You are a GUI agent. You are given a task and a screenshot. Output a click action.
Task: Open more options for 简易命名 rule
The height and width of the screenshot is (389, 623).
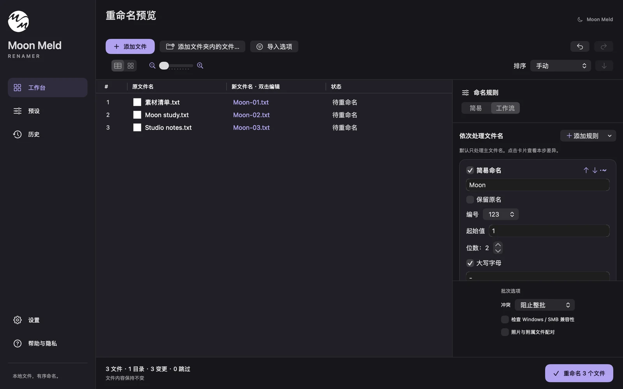tap(603, 170)
